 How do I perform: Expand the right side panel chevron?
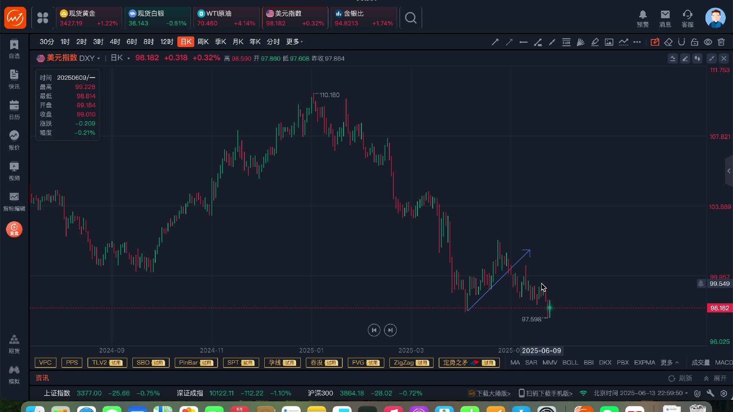[729, 171]
